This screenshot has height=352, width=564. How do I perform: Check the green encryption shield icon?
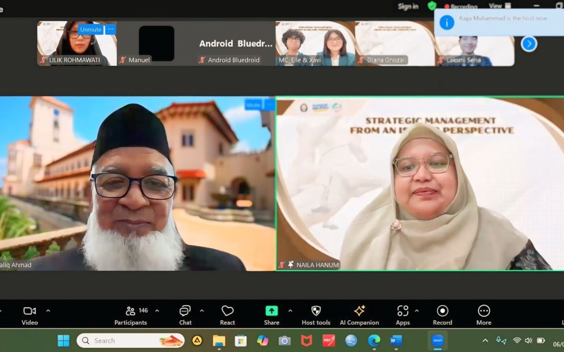432,6
